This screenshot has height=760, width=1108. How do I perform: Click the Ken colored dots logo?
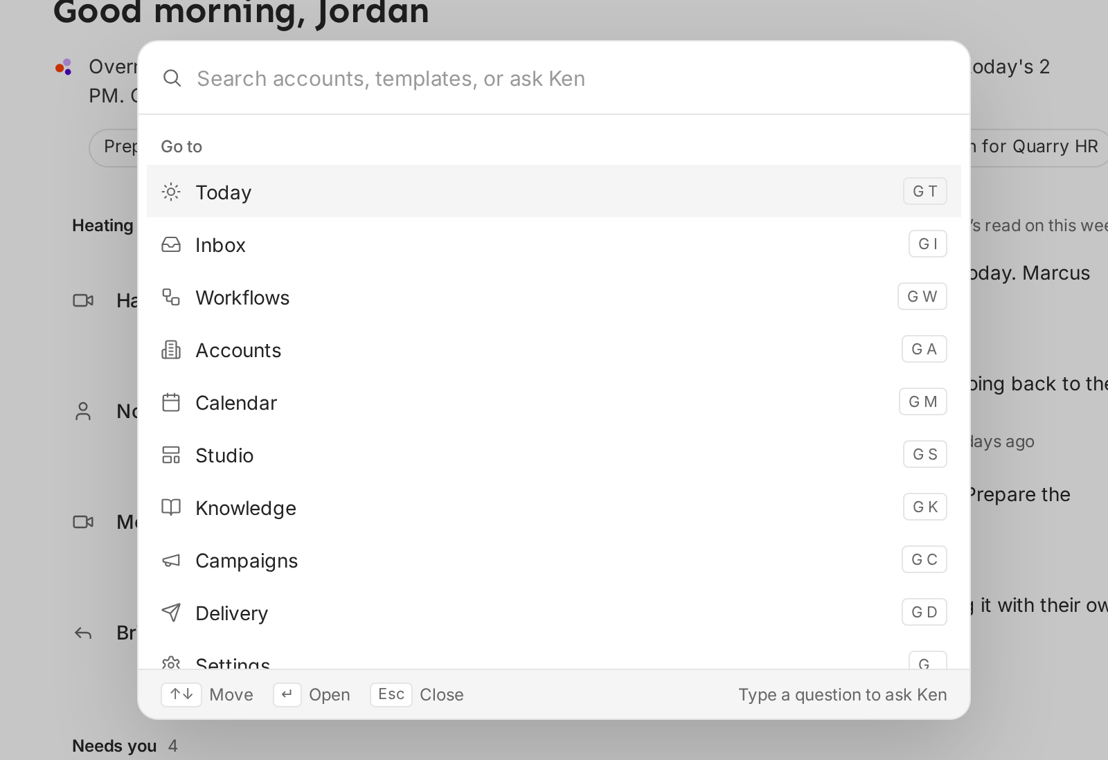tap(64, 67)
